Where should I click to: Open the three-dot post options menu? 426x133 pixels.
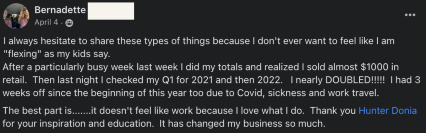pos(410,15)
